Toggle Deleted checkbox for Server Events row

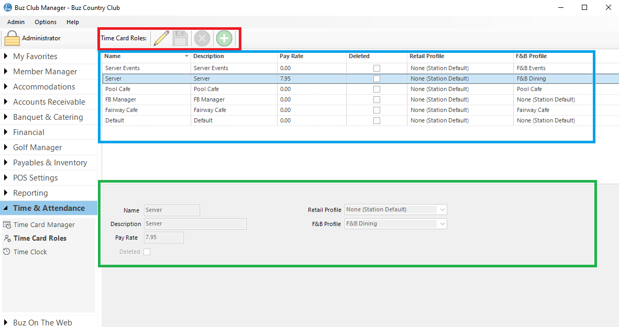tap(377, 69)
